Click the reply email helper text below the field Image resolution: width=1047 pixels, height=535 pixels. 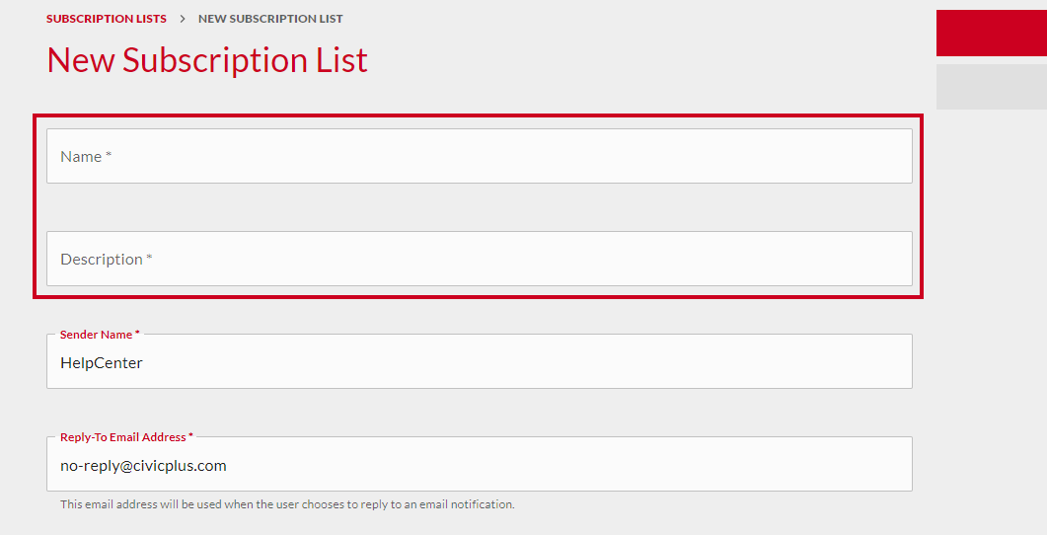click(x=287, y=504)
